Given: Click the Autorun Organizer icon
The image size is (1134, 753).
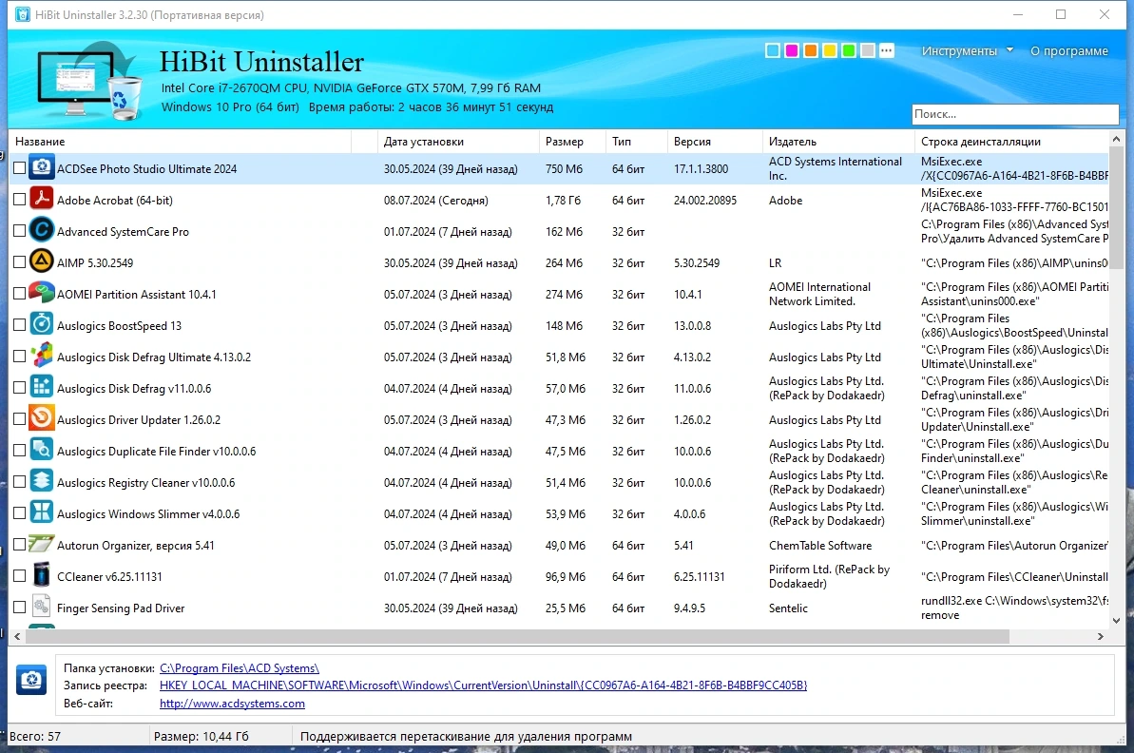Looking at the screenshot, I should (41, 544).
